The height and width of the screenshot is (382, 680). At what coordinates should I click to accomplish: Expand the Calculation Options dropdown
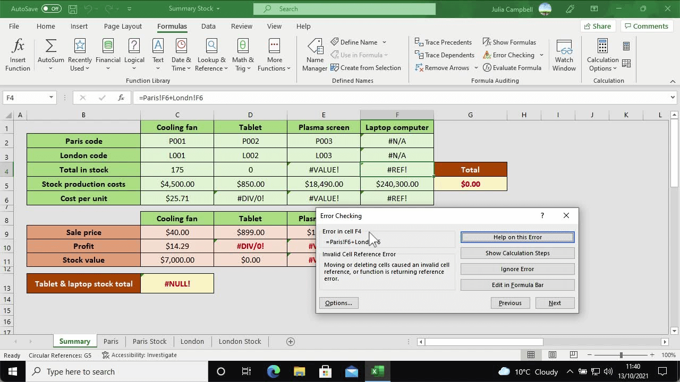pyautogui.click(x=602, y=55)
